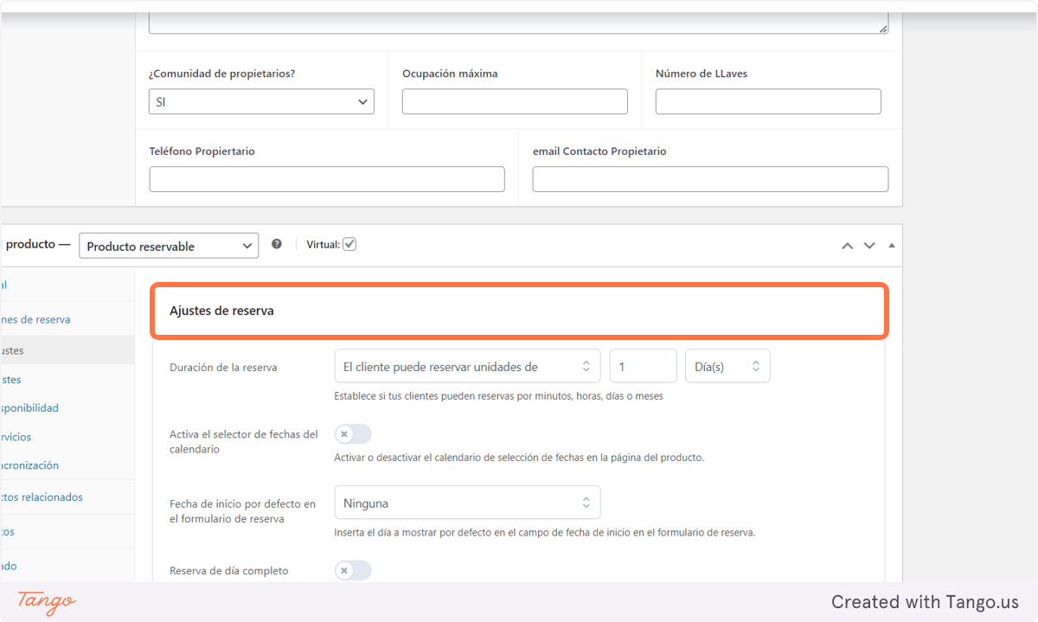Collapse the product data panel triangle
The image size is (1038, 622).
[892, 246]
